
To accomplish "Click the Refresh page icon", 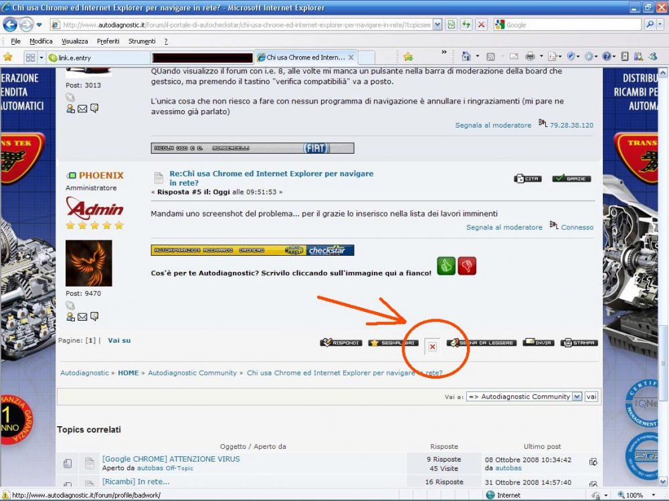I will tap(466, 25).
